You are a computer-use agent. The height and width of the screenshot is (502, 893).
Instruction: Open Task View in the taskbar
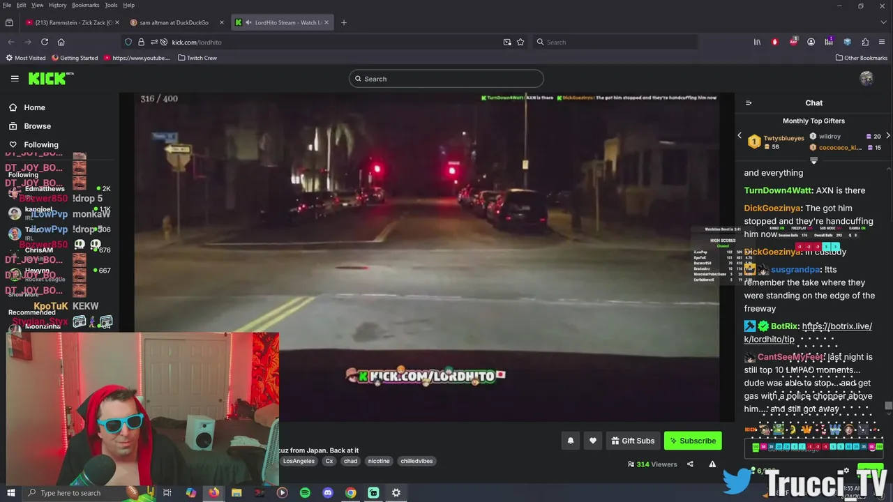[x=167, y=493]
